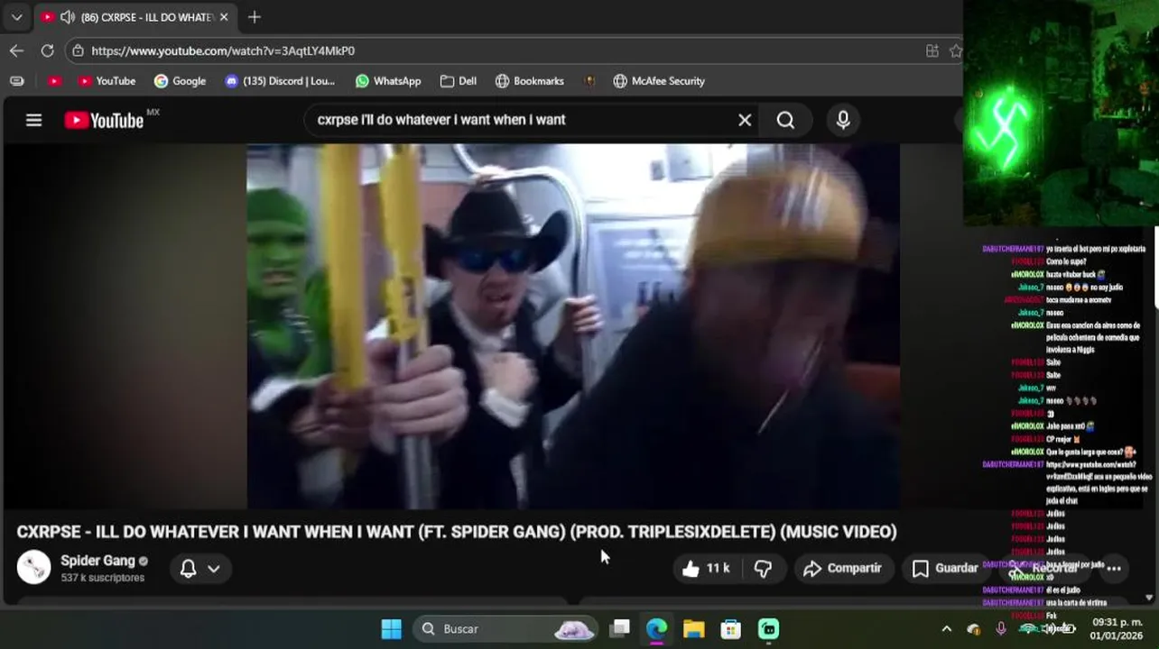Click the 537 k suscriptores text

click(x=102, y=578)
